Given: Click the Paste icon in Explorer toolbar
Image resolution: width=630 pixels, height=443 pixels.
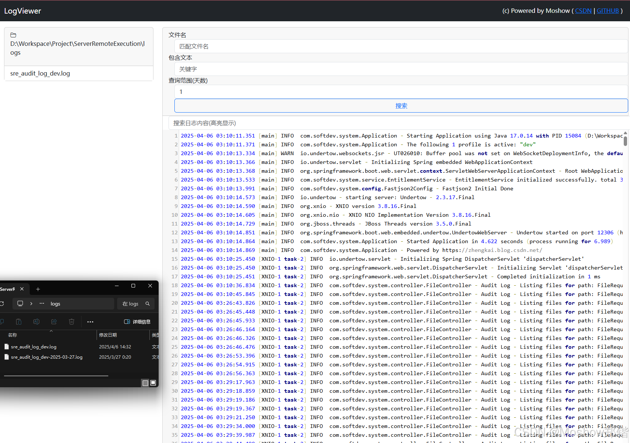Looking at the screenshot, I should [x=19, y=322].
